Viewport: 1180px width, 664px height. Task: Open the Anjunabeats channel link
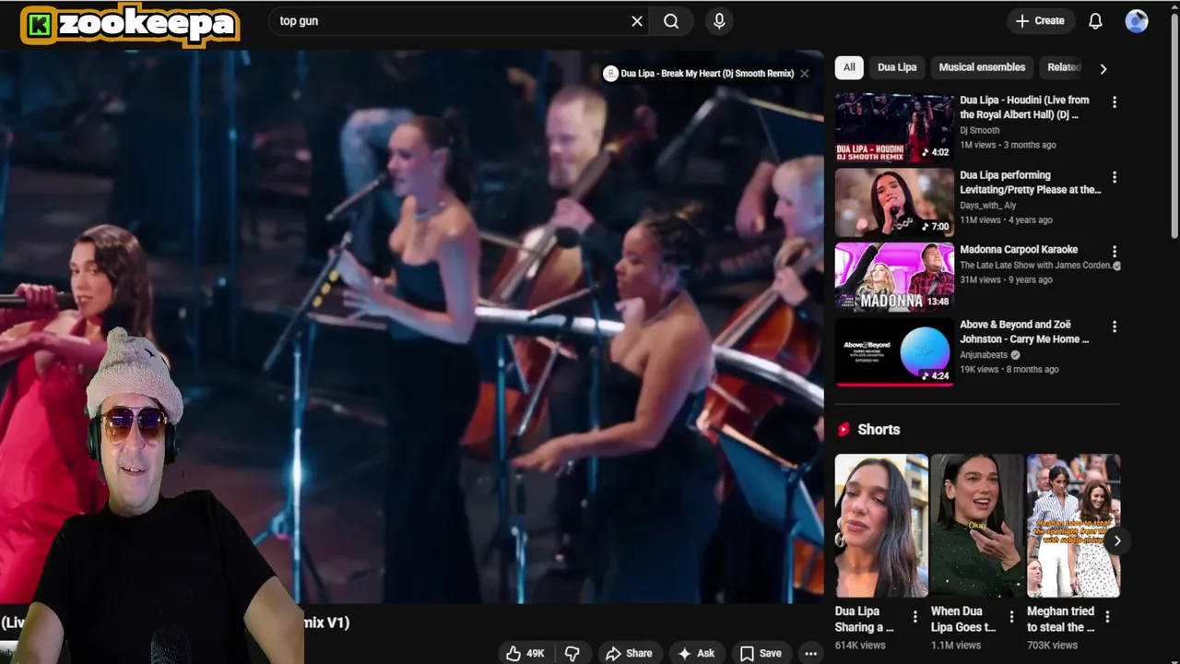point(984,355)
